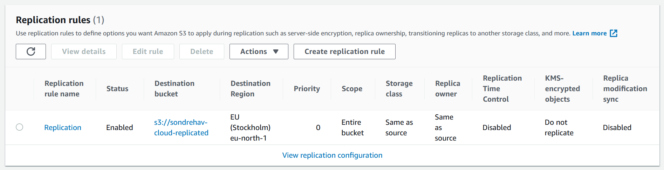Click the Storage class column header
Viewport: 664px width, 170px height.
399,89
